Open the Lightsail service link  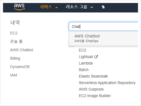point(86,57)
